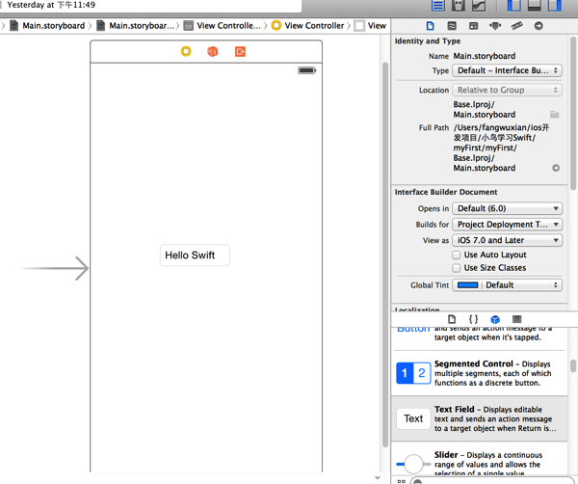
Task: Enable the Use Size Classes checkbox
Action: (x=457, y=268)
